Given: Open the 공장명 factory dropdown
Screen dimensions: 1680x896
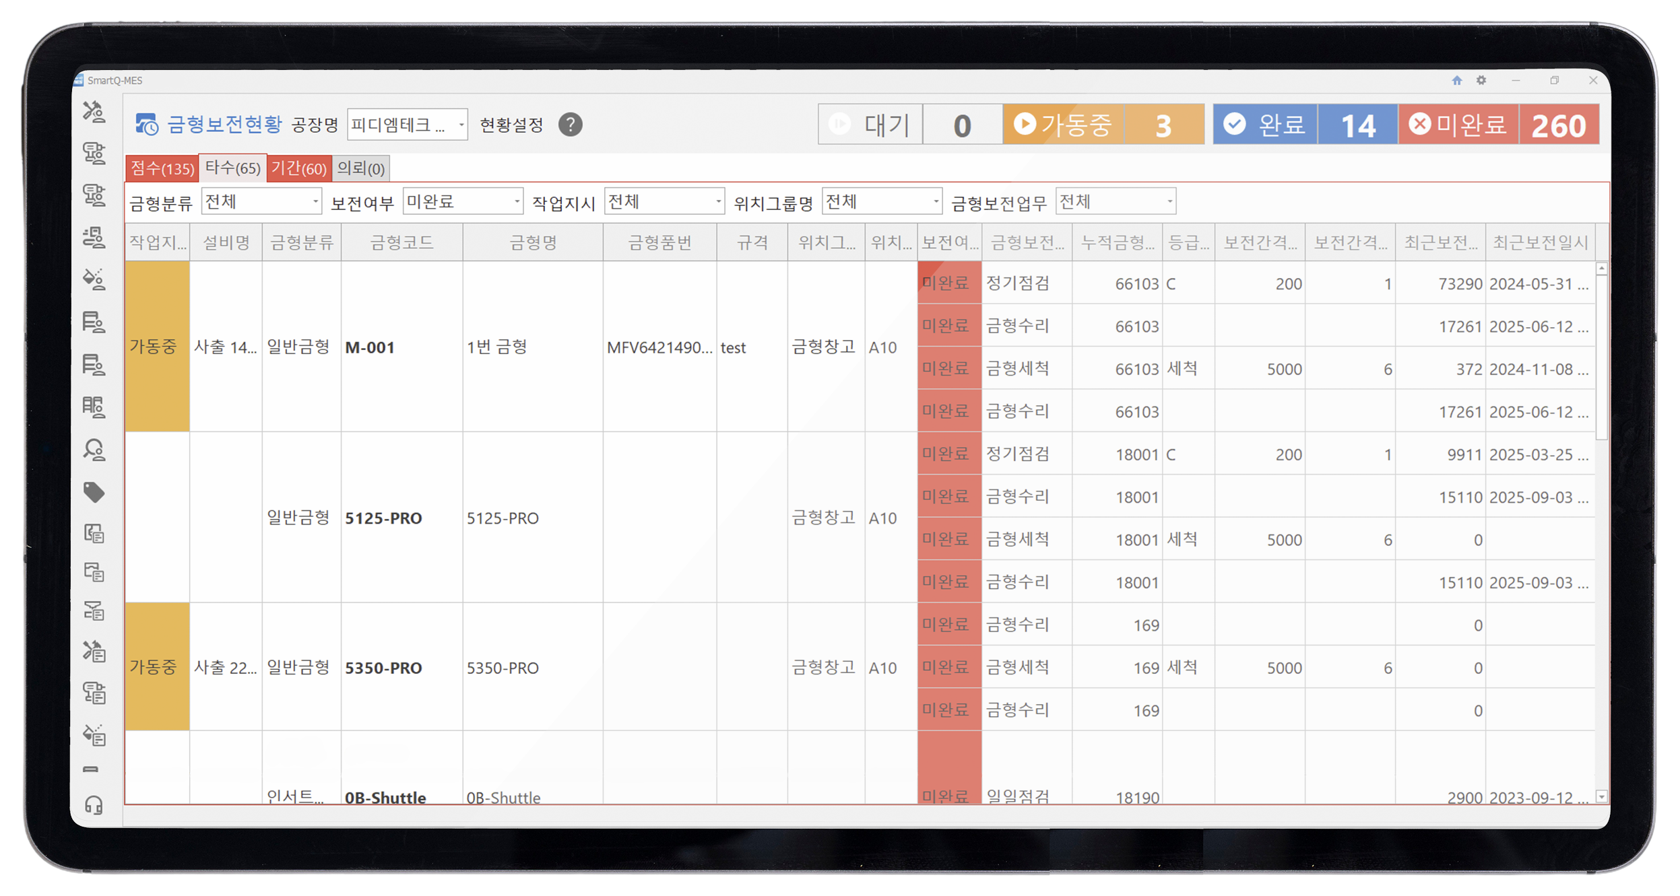Looking at the screenshot, I should coord(407,125).
